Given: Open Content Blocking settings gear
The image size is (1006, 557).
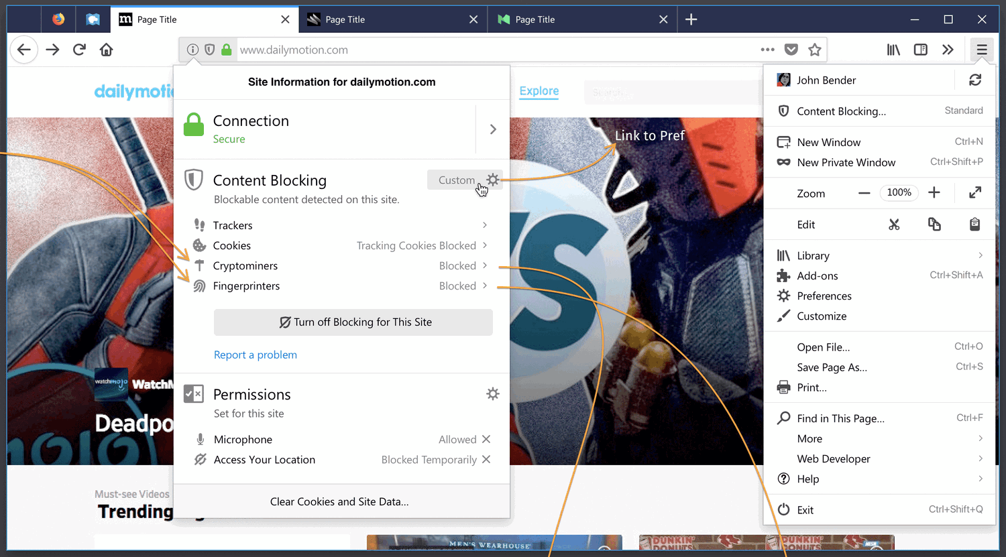Looking at the screenshot, I should coord(493,180).
